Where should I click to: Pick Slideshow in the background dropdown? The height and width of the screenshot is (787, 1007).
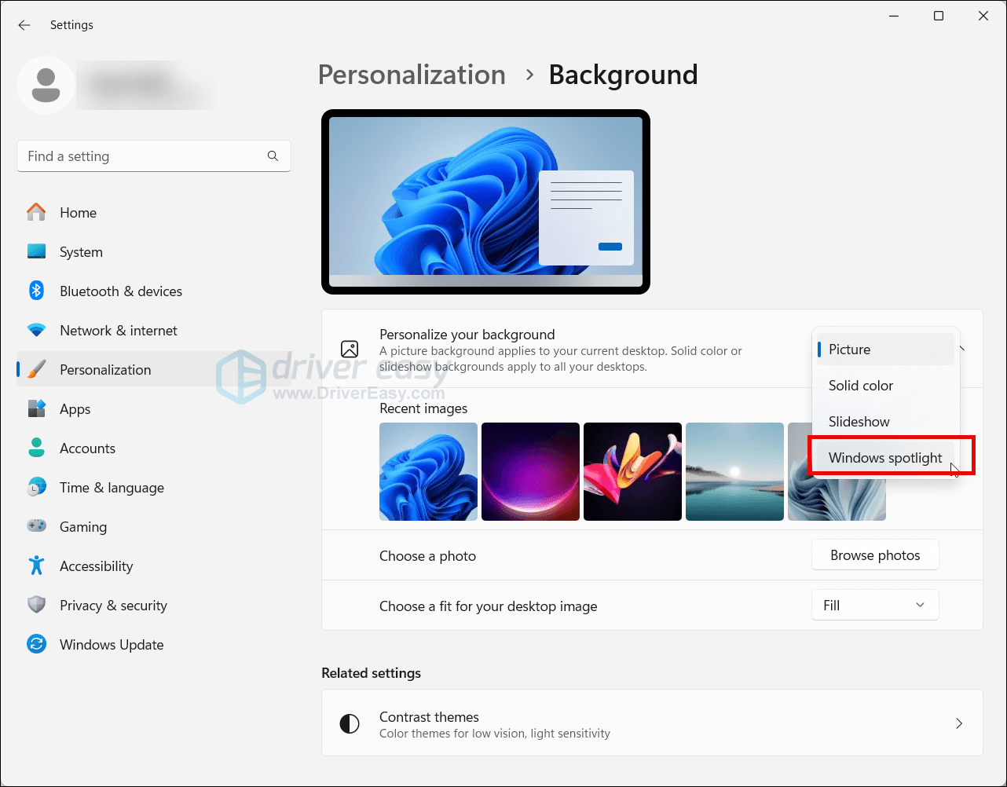click(x=859, y=422)
